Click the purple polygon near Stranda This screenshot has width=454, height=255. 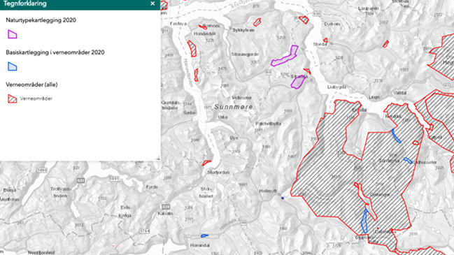point(298,82)
